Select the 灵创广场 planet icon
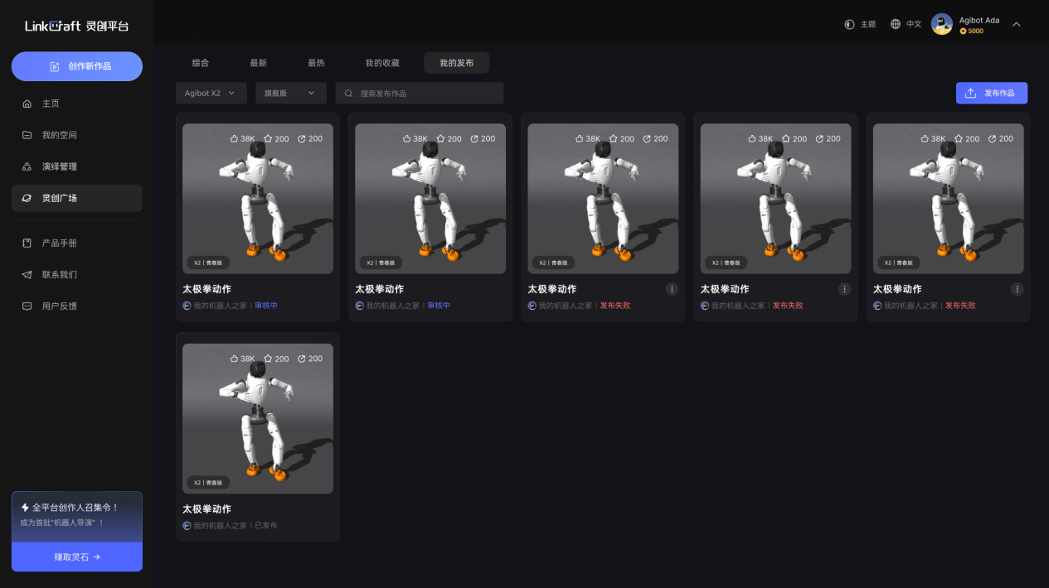 pos(27,198)
